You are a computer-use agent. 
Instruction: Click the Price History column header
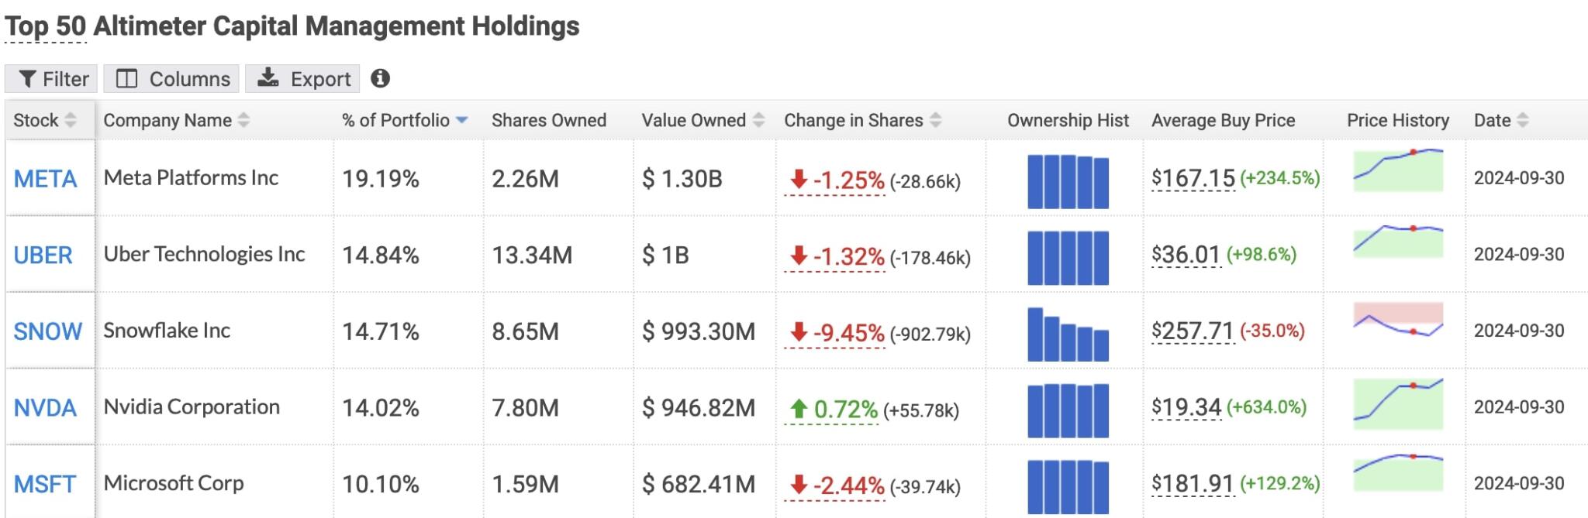tap(1398, 120)
